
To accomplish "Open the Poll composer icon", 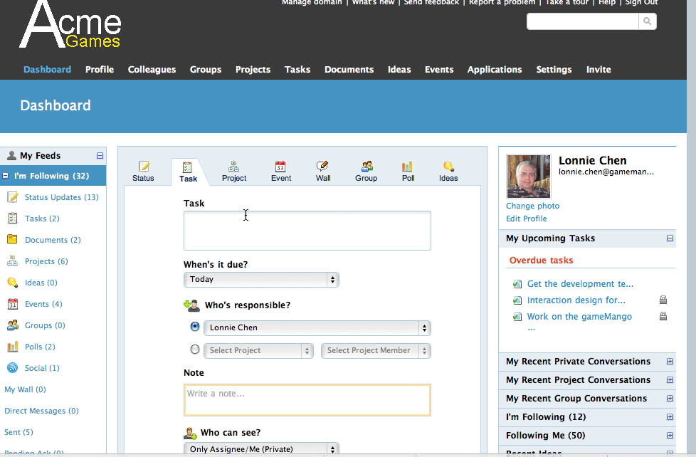I will pos(408,167).
